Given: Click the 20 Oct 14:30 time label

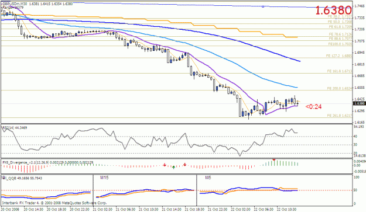Looking at the screenshot, I should 33,210.
